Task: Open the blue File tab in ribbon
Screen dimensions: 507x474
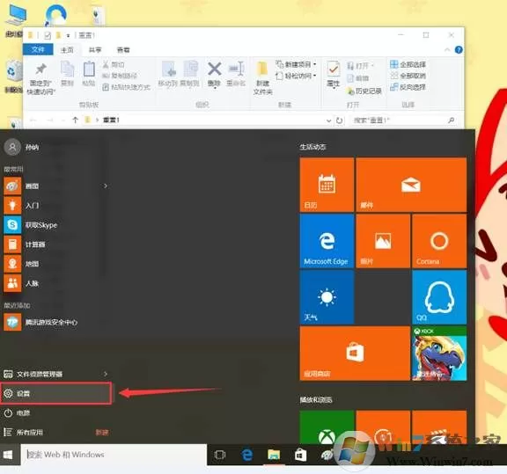Action: pyautogui.click(x=38, y=50)
